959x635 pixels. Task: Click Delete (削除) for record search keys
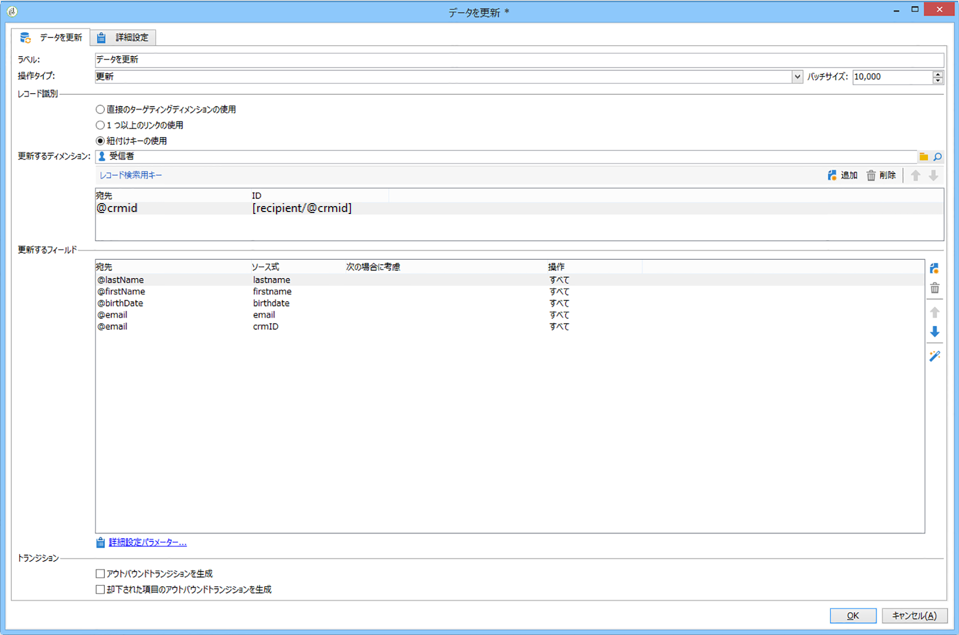click(881, 176)
